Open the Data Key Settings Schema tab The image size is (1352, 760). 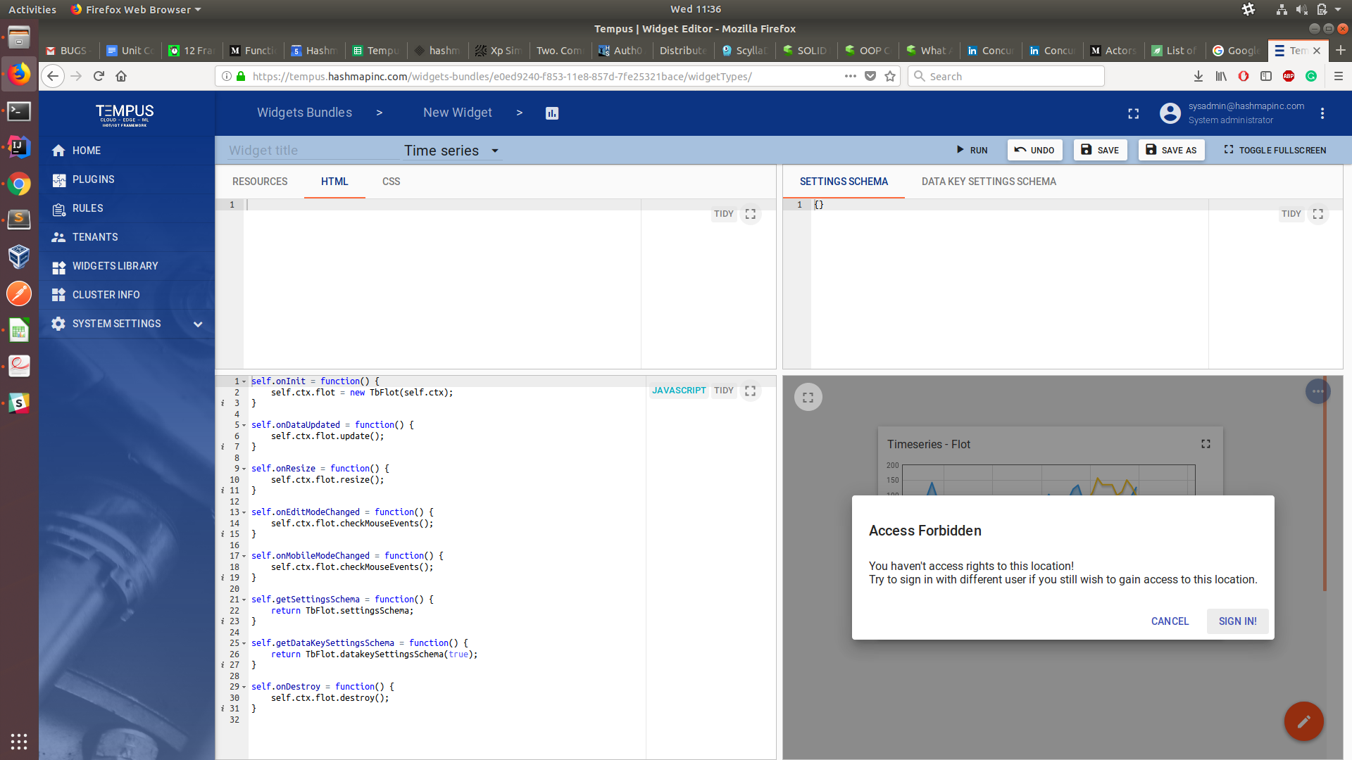[988, 182]
